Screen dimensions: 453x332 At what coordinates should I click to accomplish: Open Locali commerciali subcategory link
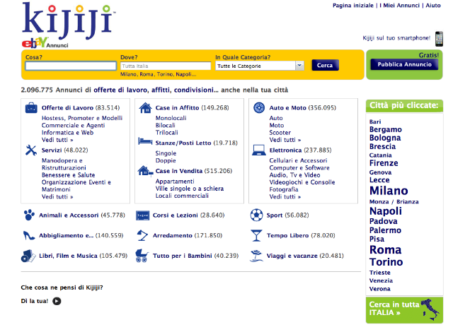(x=182, y=196)
